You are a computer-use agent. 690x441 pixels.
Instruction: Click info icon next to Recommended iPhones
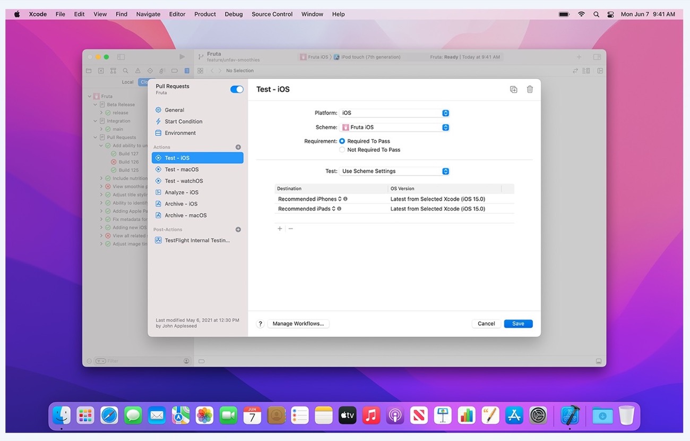pos(346,199)
